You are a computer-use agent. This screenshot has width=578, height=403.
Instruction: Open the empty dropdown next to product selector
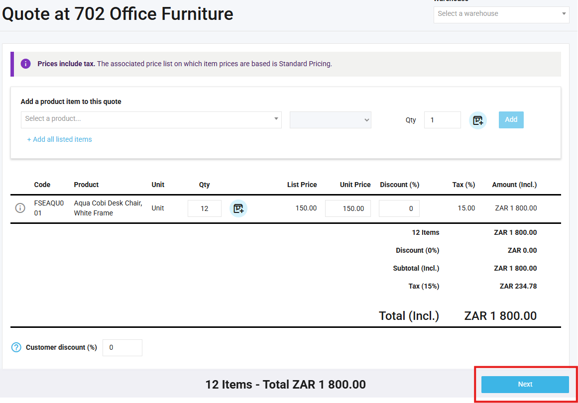pyautogui.click(x=331, y=120)
